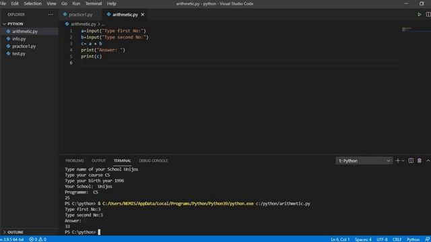Open the Help menu

(x=111, y=3)
